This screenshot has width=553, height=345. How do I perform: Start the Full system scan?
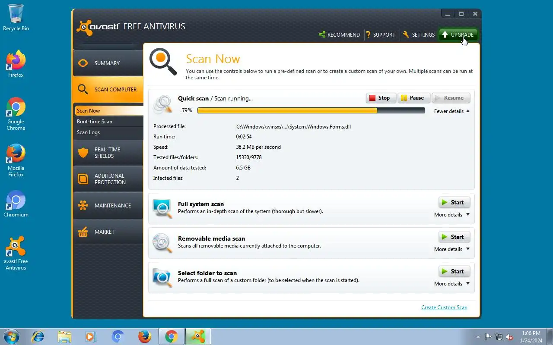(454, 202)
